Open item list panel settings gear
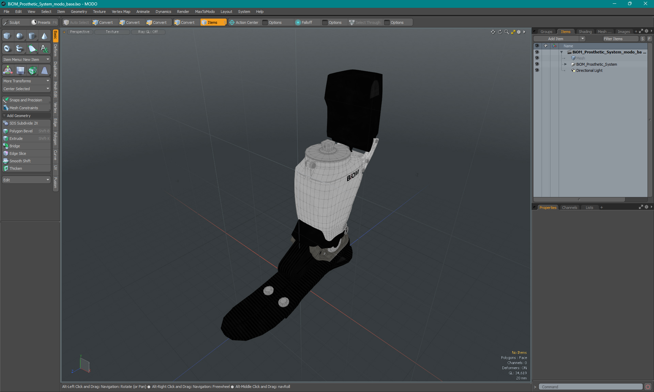This screenshot has width=654, height=392. (x=647, y=31)
